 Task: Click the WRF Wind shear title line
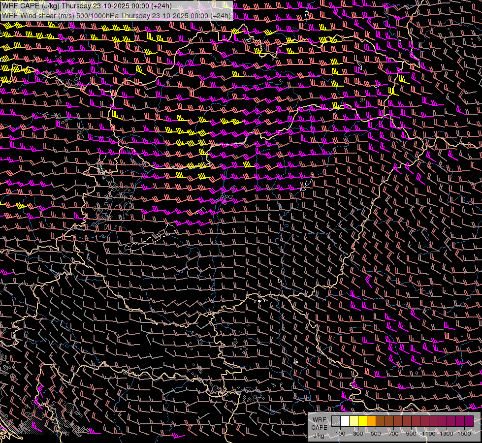[x=116, y=15]
